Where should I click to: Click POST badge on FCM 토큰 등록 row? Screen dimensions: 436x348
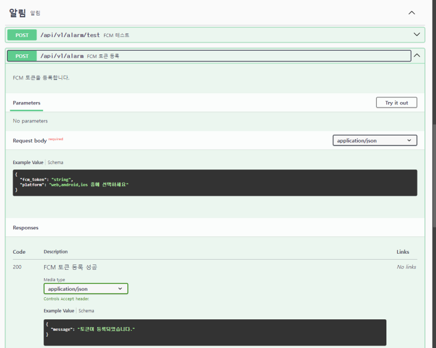pyautogui.click(x=22, y=56)
